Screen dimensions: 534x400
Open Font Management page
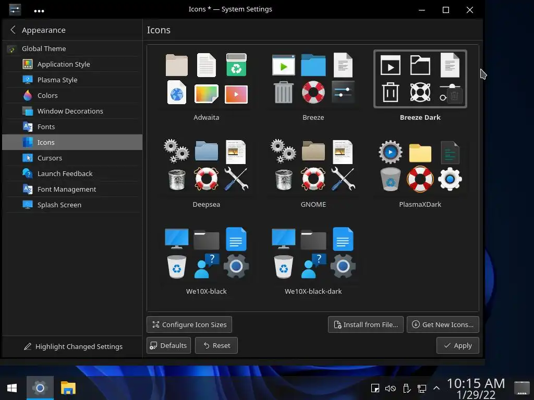click(x=72, y=190)
